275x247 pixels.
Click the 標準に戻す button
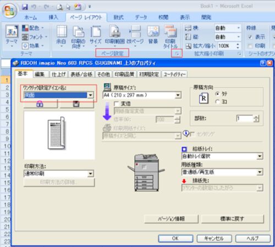(232, 219)
